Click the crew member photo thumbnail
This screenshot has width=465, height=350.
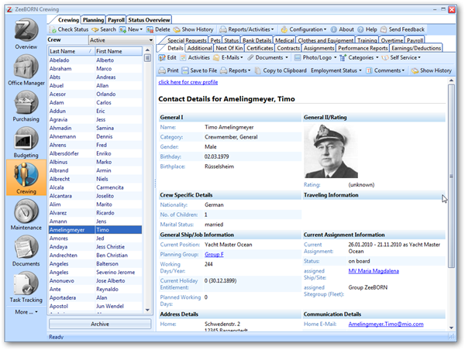point(331,151)
